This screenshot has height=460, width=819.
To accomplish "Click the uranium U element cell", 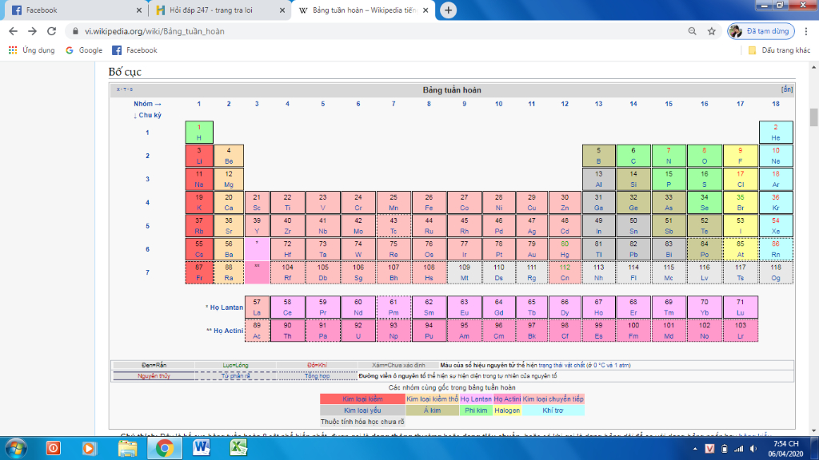I will coord(358,331).
